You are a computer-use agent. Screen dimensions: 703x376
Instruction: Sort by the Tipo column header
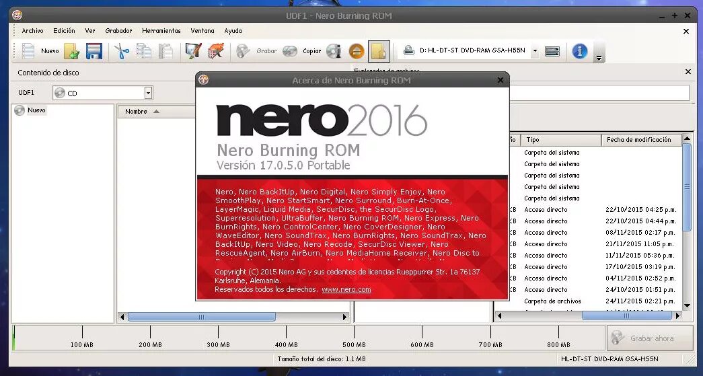[x=560, y=140]
